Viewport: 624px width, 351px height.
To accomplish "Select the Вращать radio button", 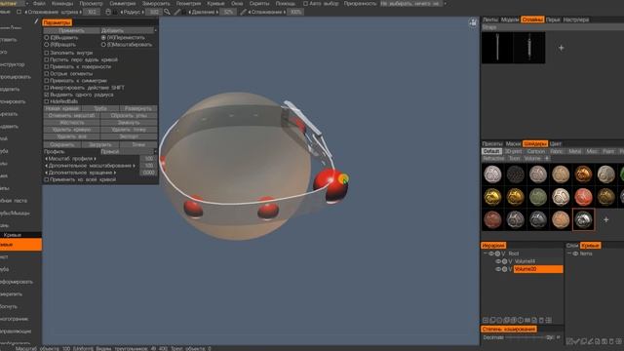I will (47, 45).
